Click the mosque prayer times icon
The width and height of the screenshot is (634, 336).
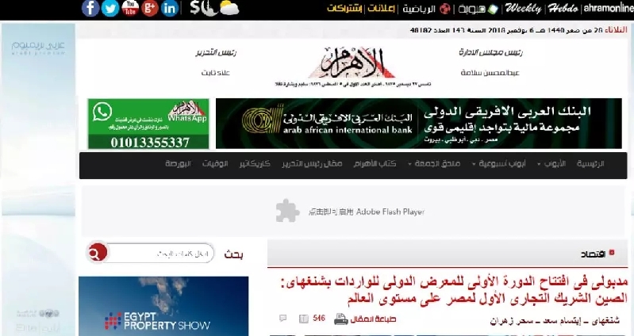point(209,9)
